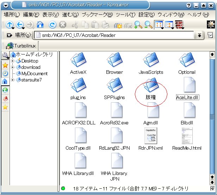Image resolution: width=217 pixels, height=195 pixels.
Task: Click the Turbolinux bookmark toolbar item
Action: click(x=21, y=46)
